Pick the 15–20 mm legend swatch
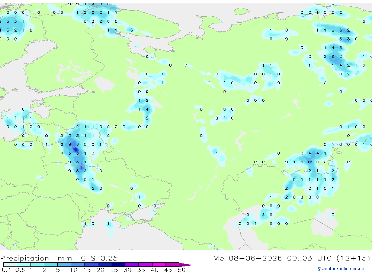 pos(91,265)
